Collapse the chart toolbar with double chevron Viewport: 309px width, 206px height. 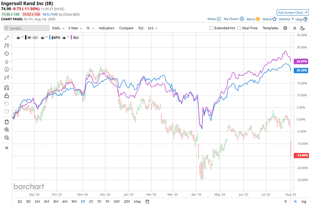point(295,28)
